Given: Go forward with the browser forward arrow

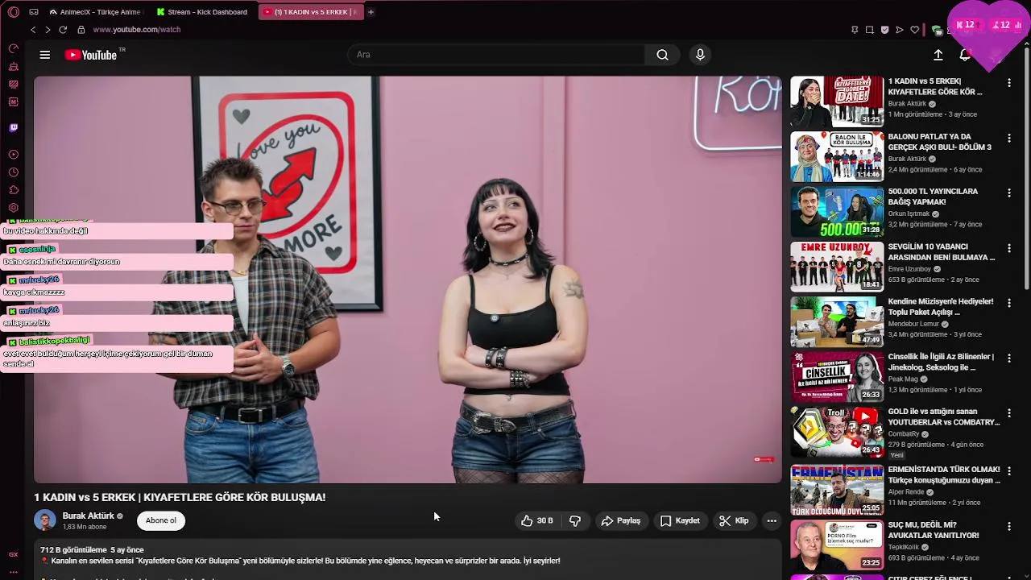Looking at the screenshot, I should coord(48,30).
